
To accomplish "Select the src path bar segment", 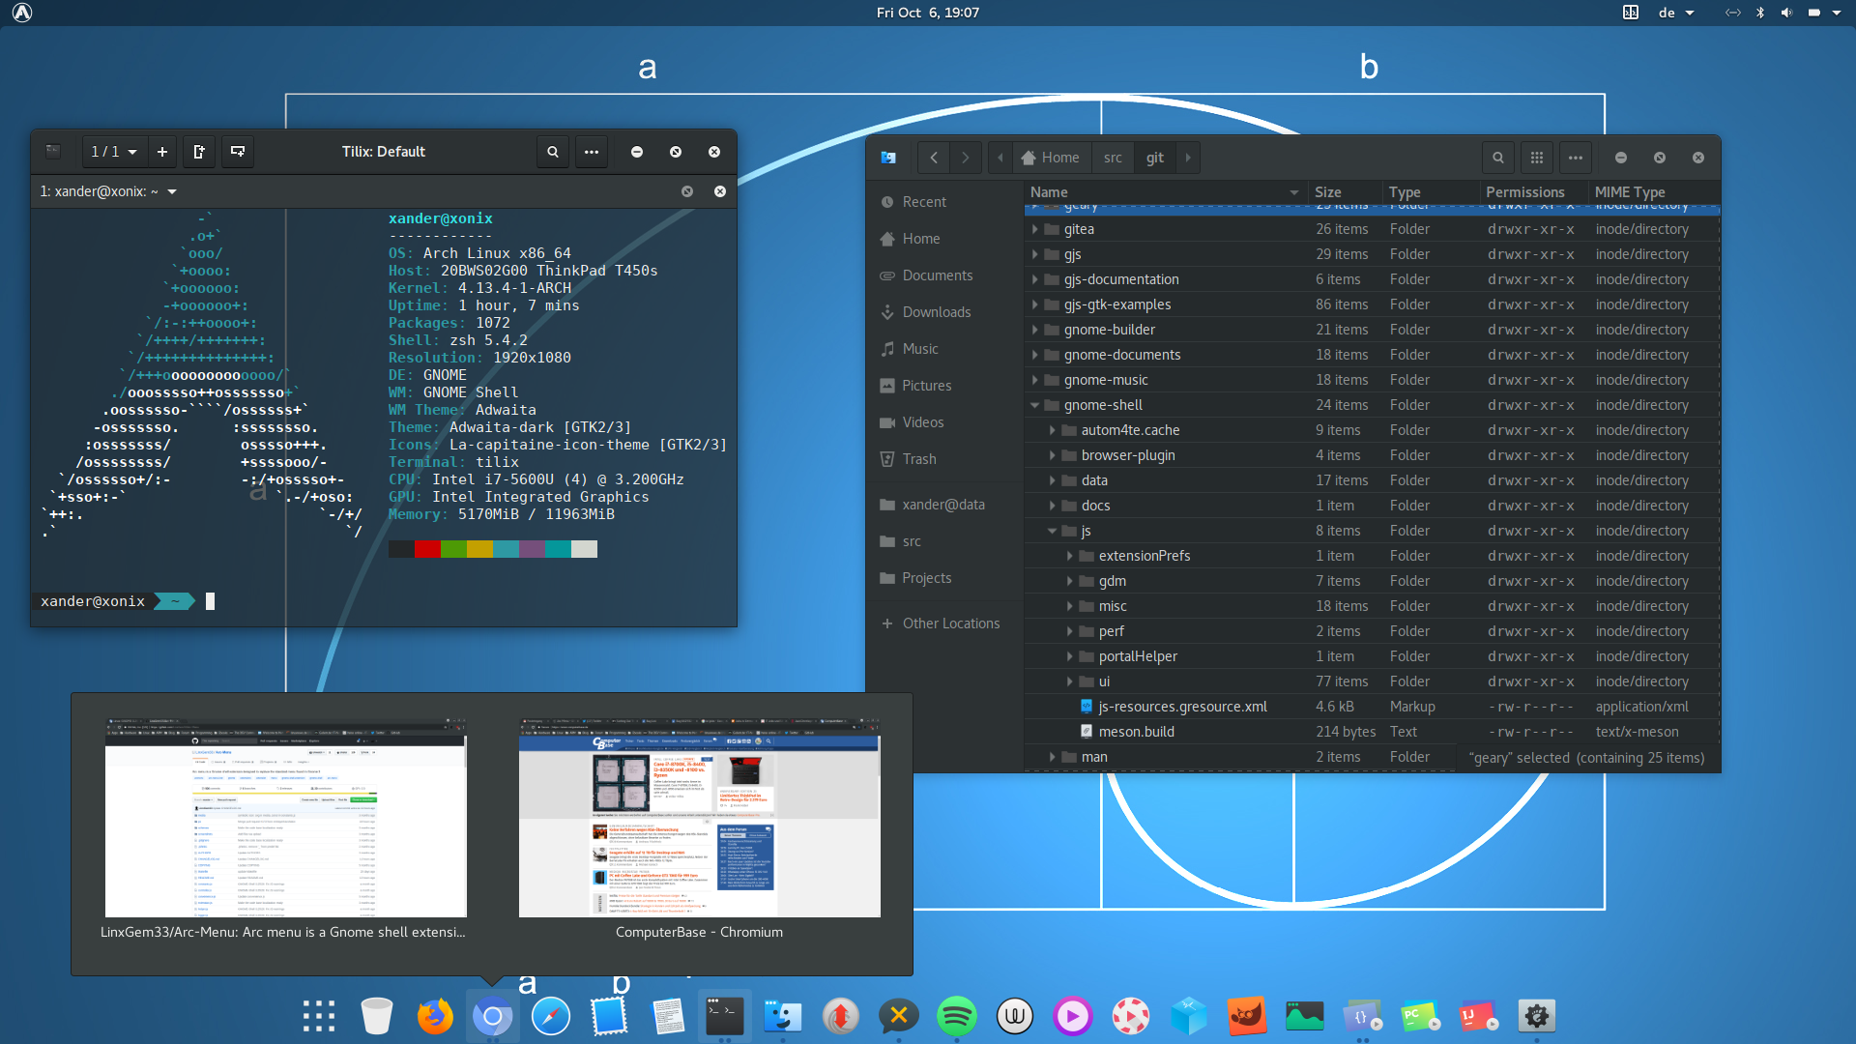I will 1113,158.
